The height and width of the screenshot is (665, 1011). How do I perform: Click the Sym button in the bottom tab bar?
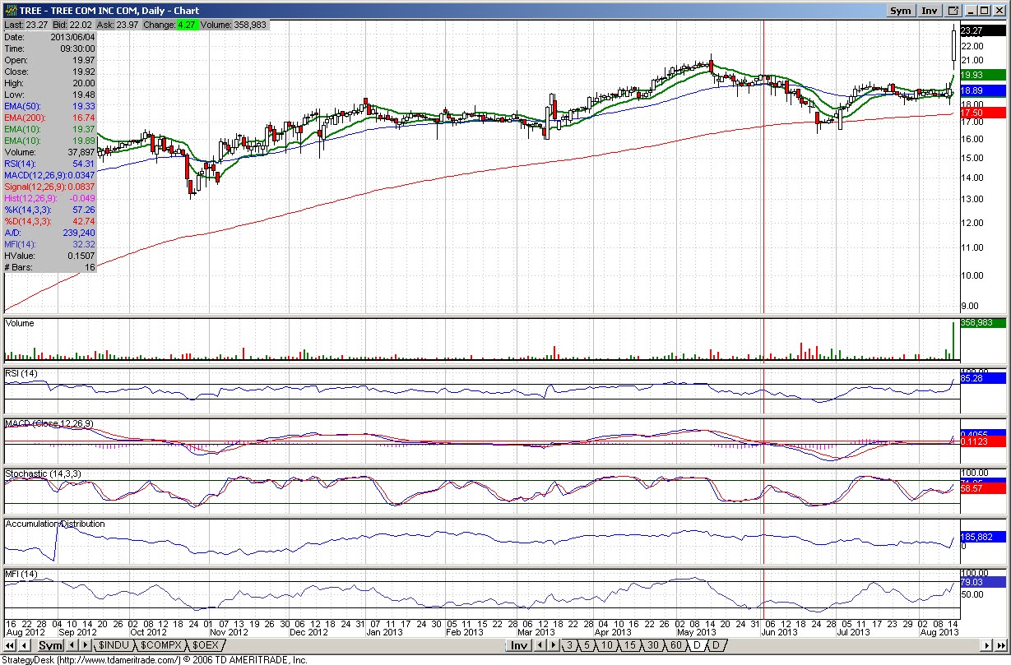50,646
